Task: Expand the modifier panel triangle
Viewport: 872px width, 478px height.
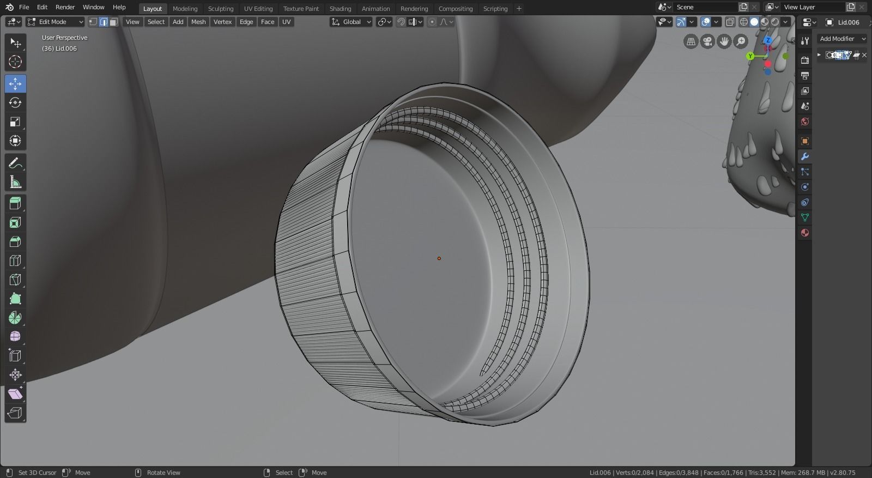Action: point(819,55)
